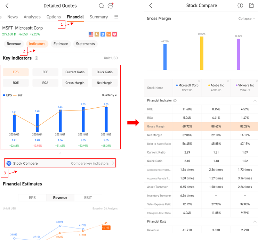Tap the yellow Adobe gross margin bar

click(x=202, y=53)
